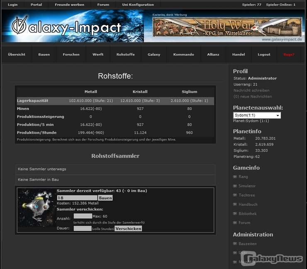
Task: Click 'Keine Sammler unterwegs' row
Action: pos(115,169)
